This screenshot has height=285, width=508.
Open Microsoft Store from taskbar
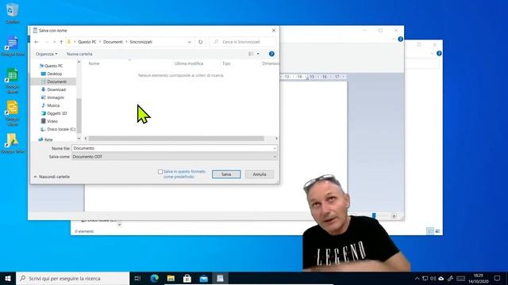coord(187,278)
